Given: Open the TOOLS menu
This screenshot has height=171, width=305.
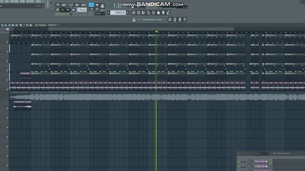Looking at the screenshot, I should (x=38, y=1).
